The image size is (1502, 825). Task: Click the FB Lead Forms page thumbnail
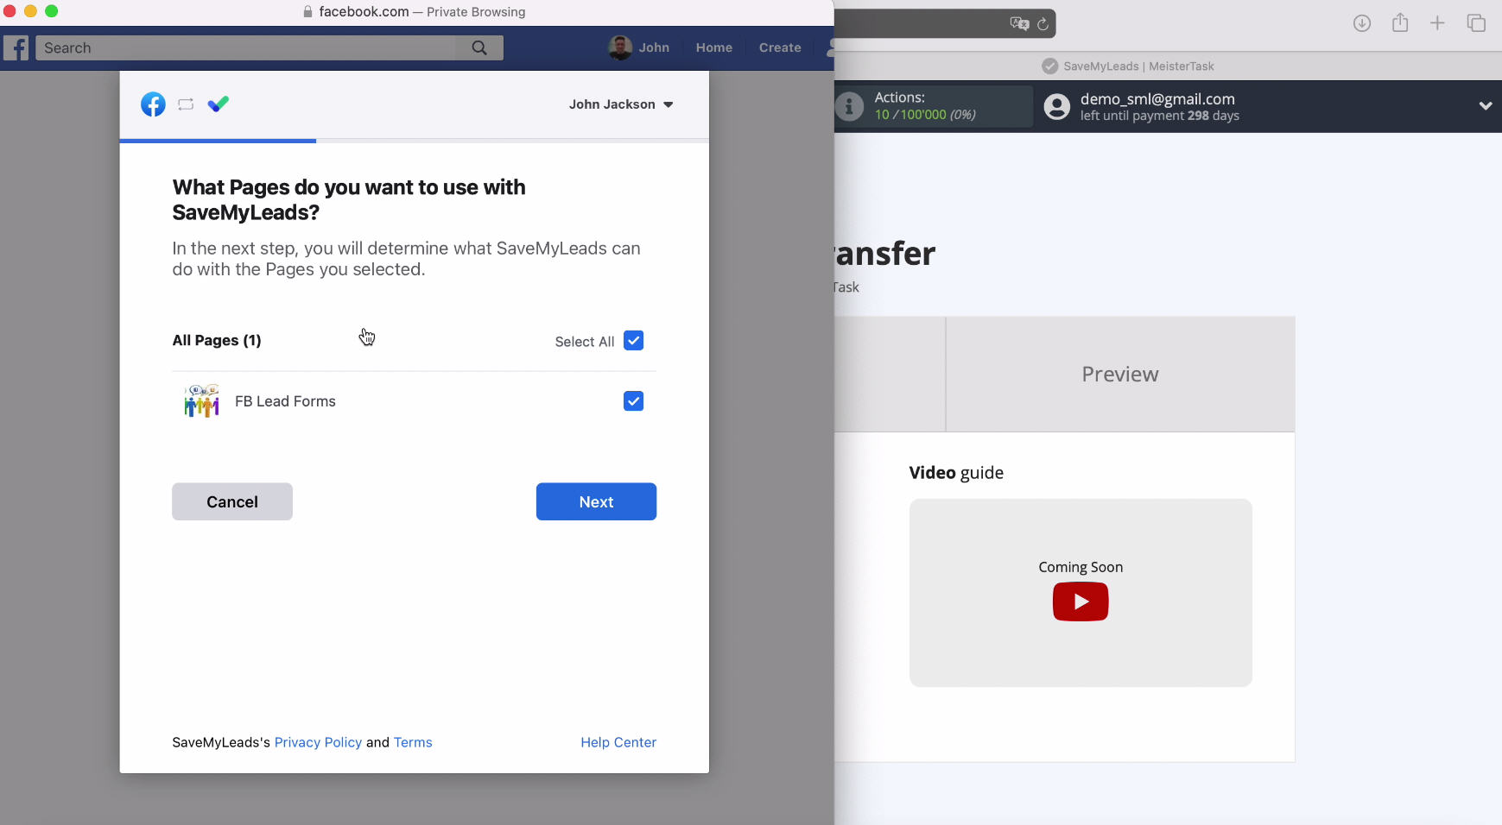click(x=201, y=401)
